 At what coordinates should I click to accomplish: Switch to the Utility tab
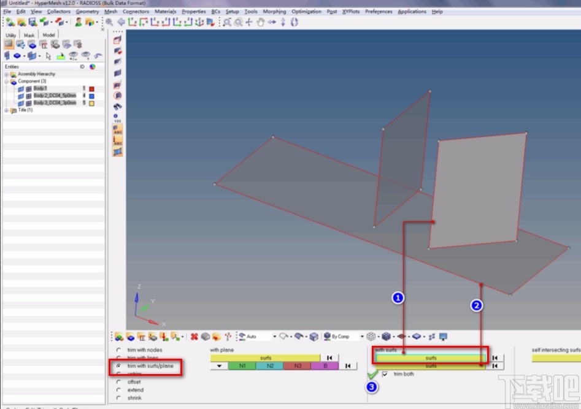[11, 35]
